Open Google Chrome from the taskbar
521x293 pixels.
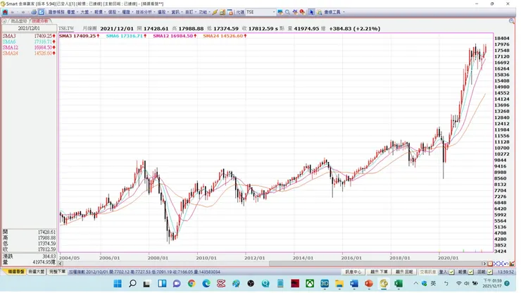tap(192, 283)
